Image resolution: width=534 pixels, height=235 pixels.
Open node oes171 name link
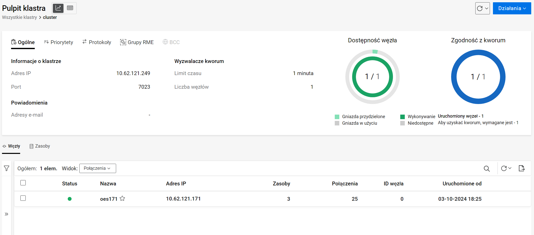pos(109,199)
